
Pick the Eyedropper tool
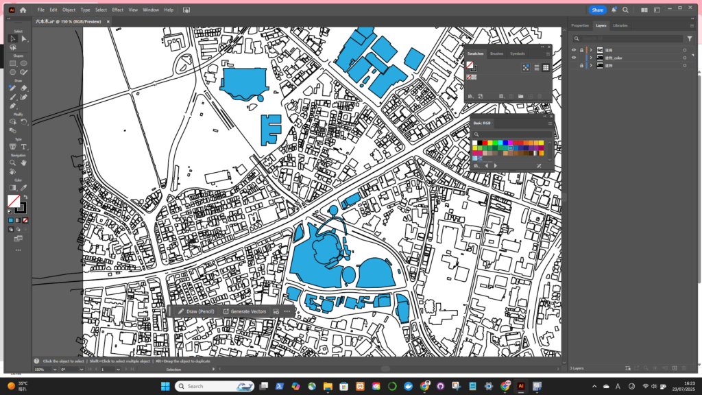click(x=23, y=187)
